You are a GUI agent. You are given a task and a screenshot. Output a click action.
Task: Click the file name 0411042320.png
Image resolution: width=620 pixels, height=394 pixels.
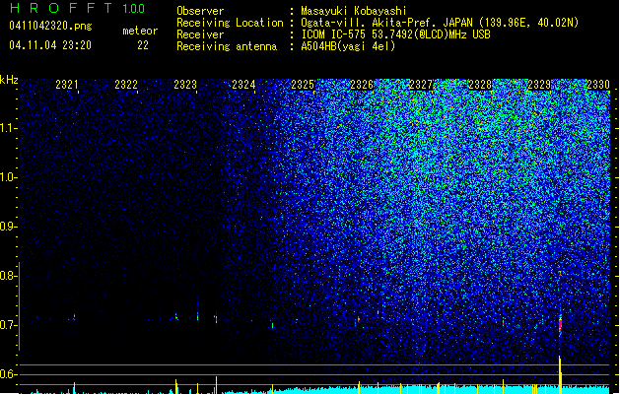50,26
